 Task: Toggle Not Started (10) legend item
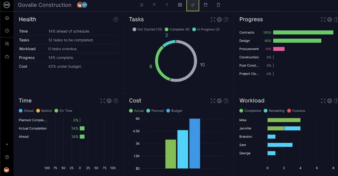click(x=147, y=29)
